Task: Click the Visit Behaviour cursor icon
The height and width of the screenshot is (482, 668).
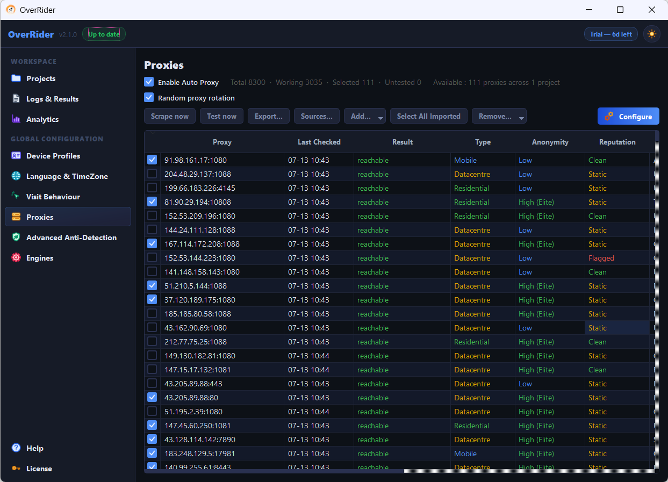Action: tap(16, 197)
